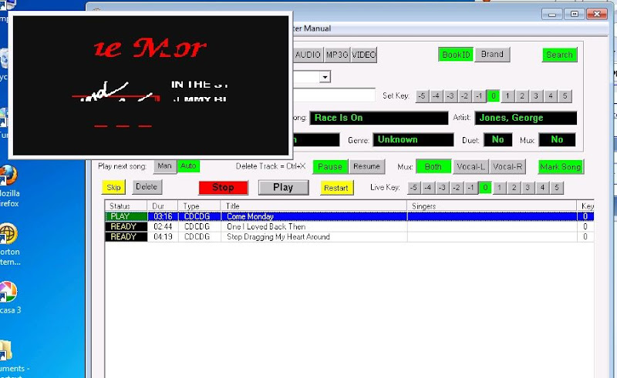Image resolution: width=617 pixels, height=378 pixels.
Task: Click the Duet value No
Action: [x=497, y=139]
